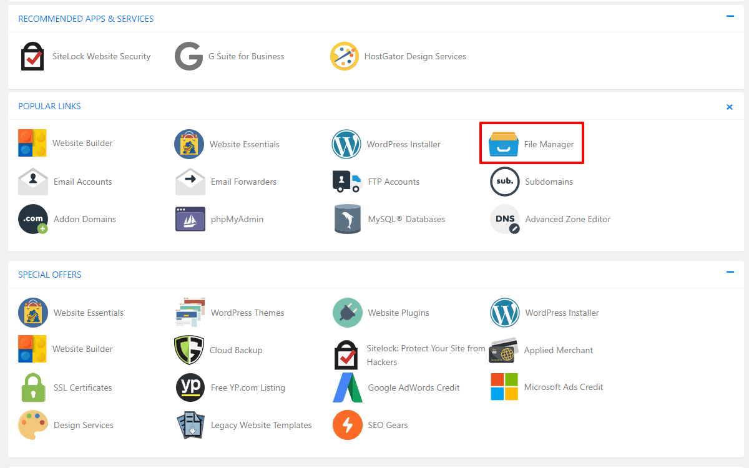Open the phpMyAdmin link text
Screen dimensions: 749x468
click(237, 219)
